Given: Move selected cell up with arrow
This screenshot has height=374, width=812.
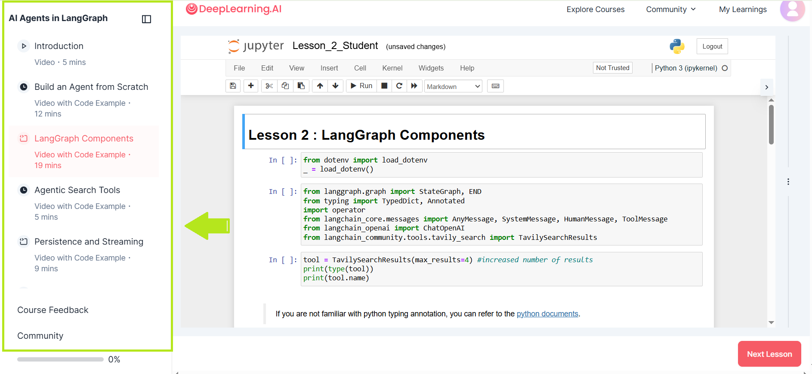Looking at the screenshot, I should [x=320, y=86].
